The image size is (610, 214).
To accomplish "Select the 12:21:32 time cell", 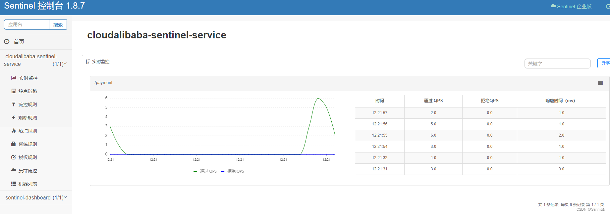I will click(380, 158).
